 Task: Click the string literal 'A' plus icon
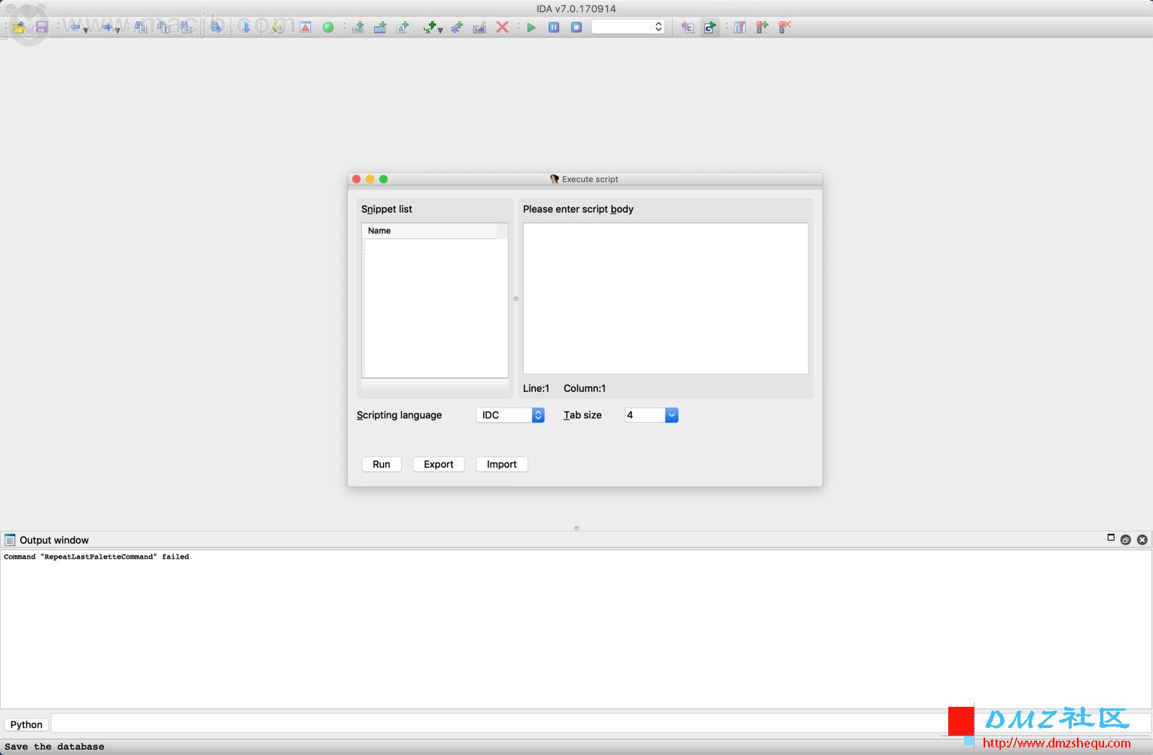point(403,27)
